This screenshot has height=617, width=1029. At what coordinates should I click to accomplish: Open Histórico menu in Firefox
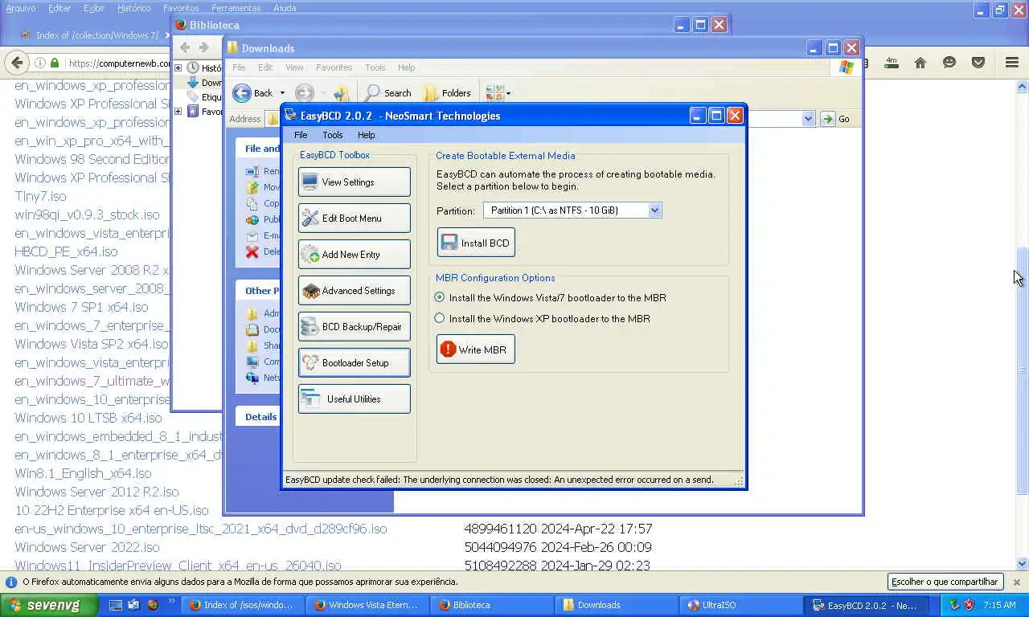[133, 8]
